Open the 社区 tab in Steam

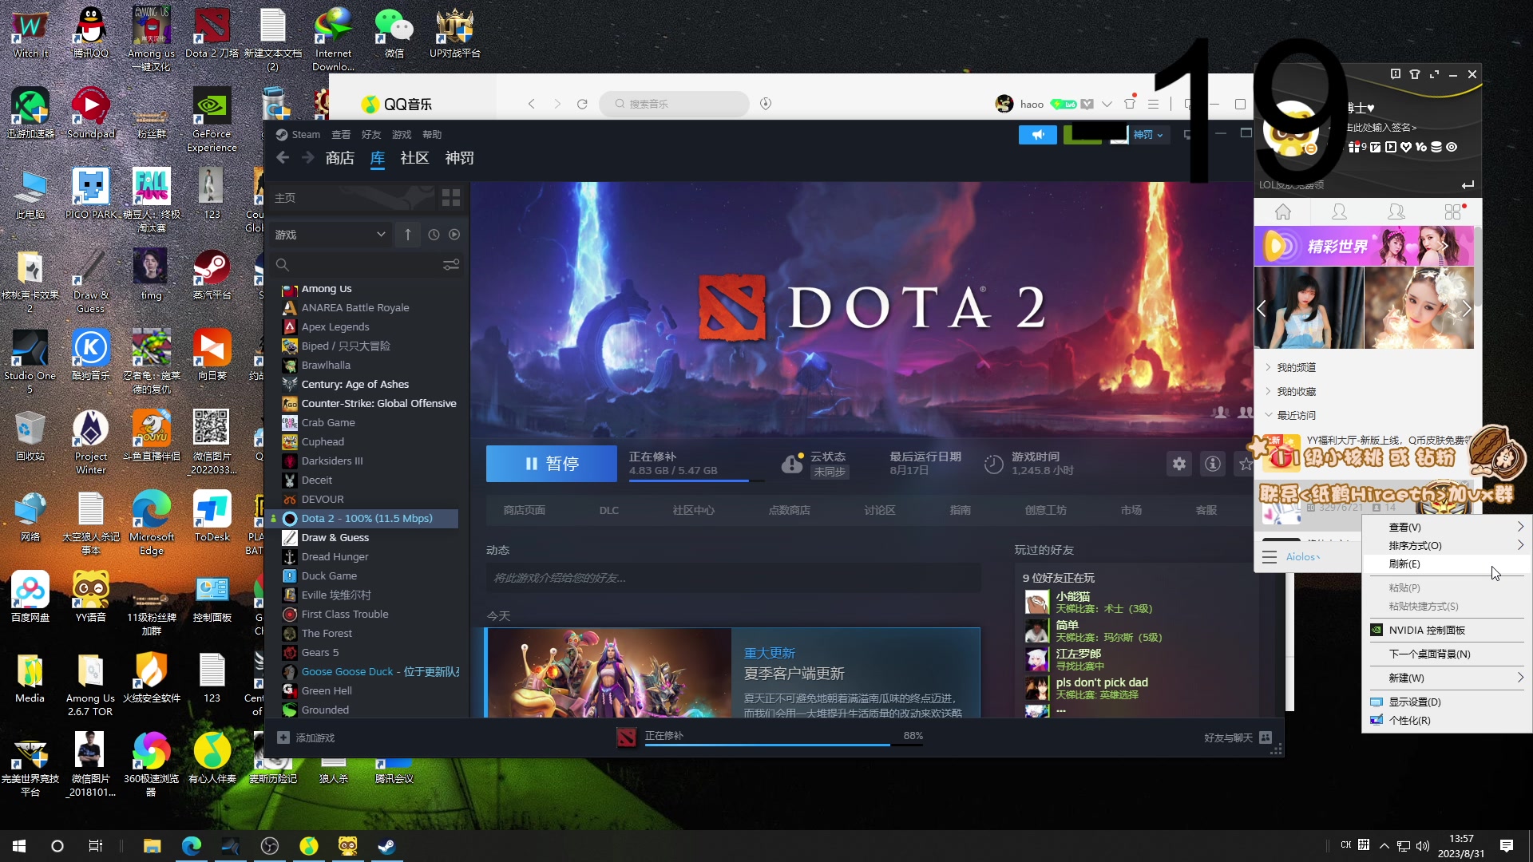click(x=414, y=158)
